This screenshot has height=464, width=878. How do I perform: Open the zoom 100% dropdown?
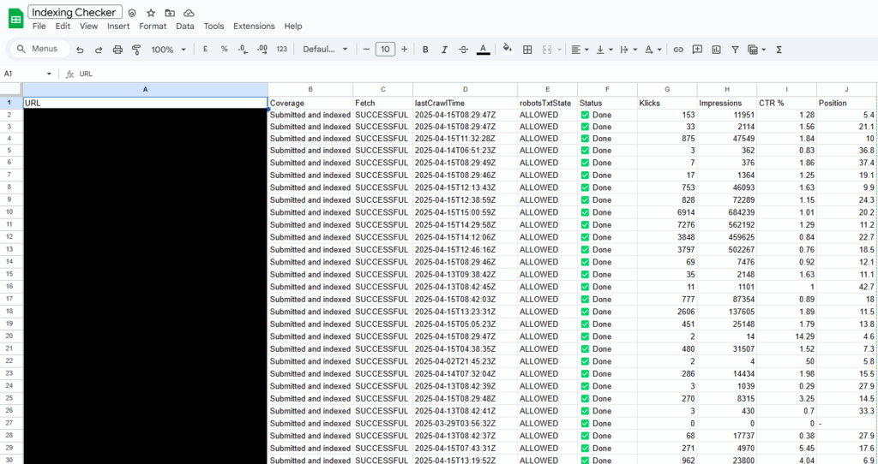pyautogui.click(x=168, y=50)
